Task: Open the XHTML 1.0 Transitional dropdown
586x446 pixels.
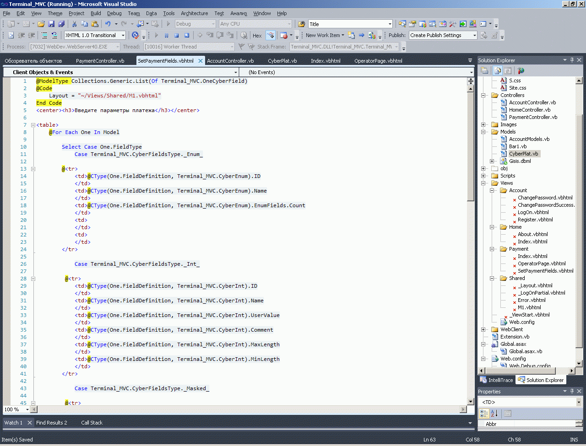Action: [x=123, y=35]
